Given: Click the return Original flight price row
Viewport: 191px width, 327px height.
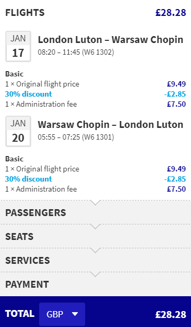Looking at the screenshot, I should tap(95, 169).
